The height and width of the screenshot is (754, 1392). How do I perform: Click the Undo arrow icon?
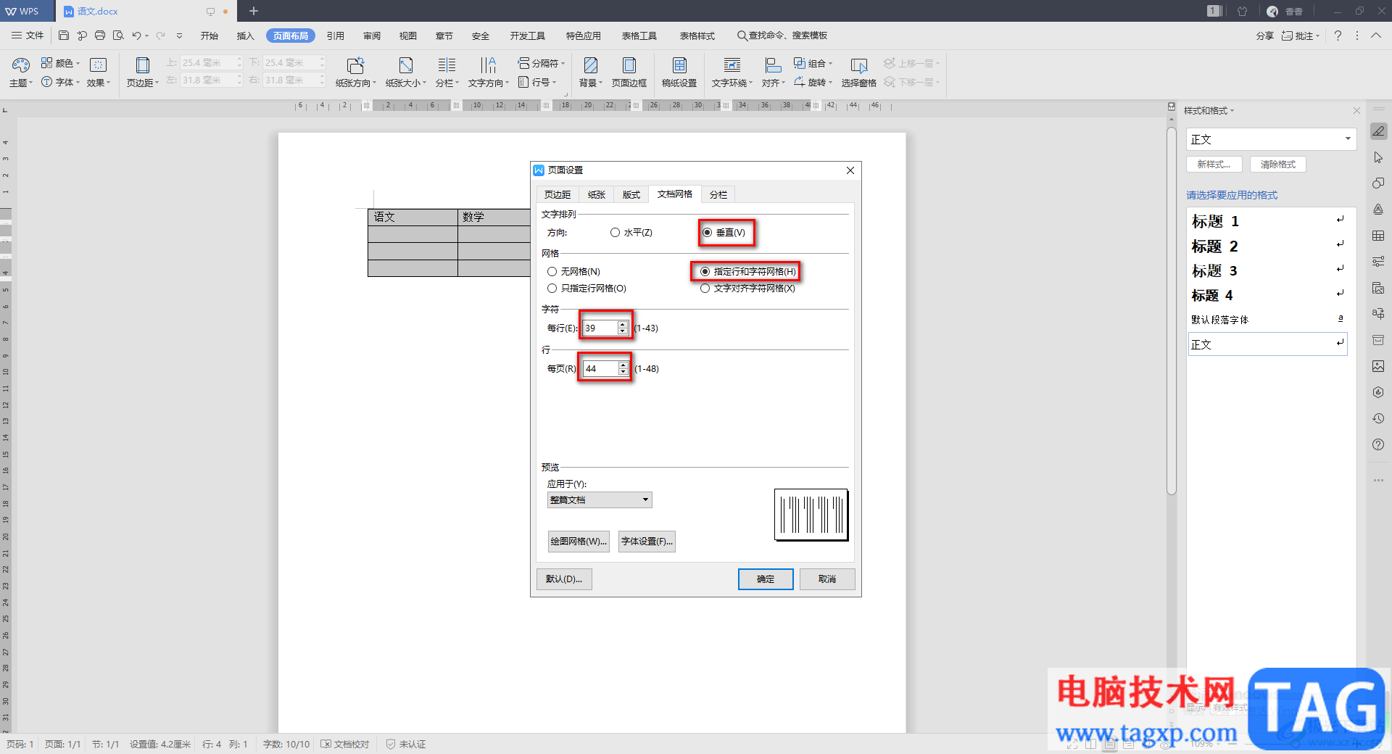click(x=136, y=36)
